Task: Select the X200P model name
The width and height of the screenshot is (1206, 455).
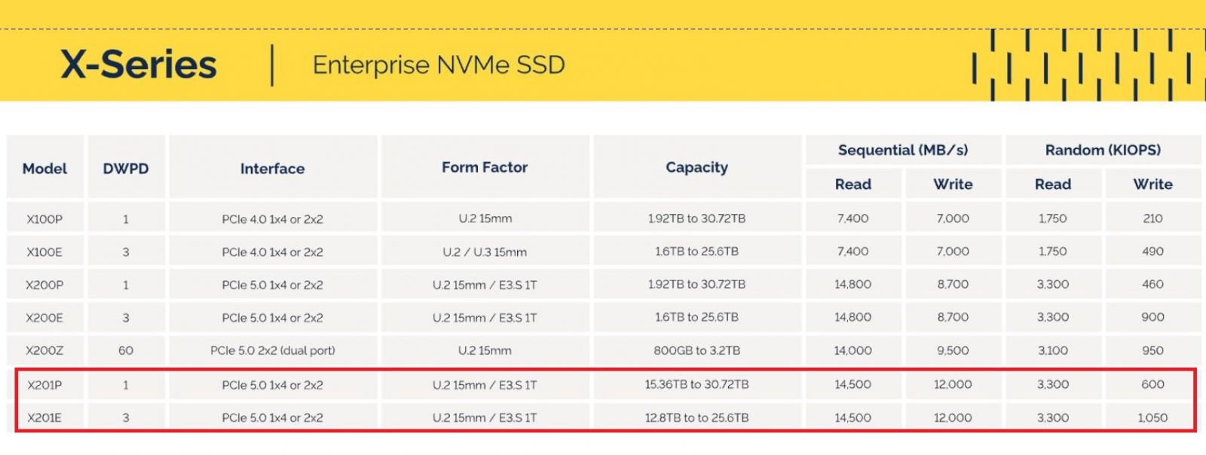Action: pos(44,285)
